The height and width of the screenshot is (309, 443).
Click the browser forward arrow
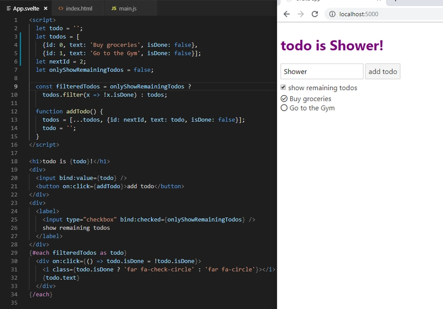click(x=300, y=14)
